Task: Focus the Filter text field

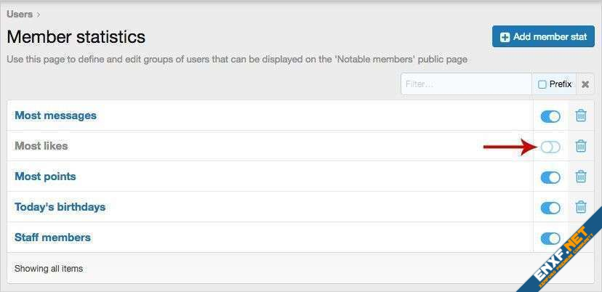Action: click(x=466, y=84)
